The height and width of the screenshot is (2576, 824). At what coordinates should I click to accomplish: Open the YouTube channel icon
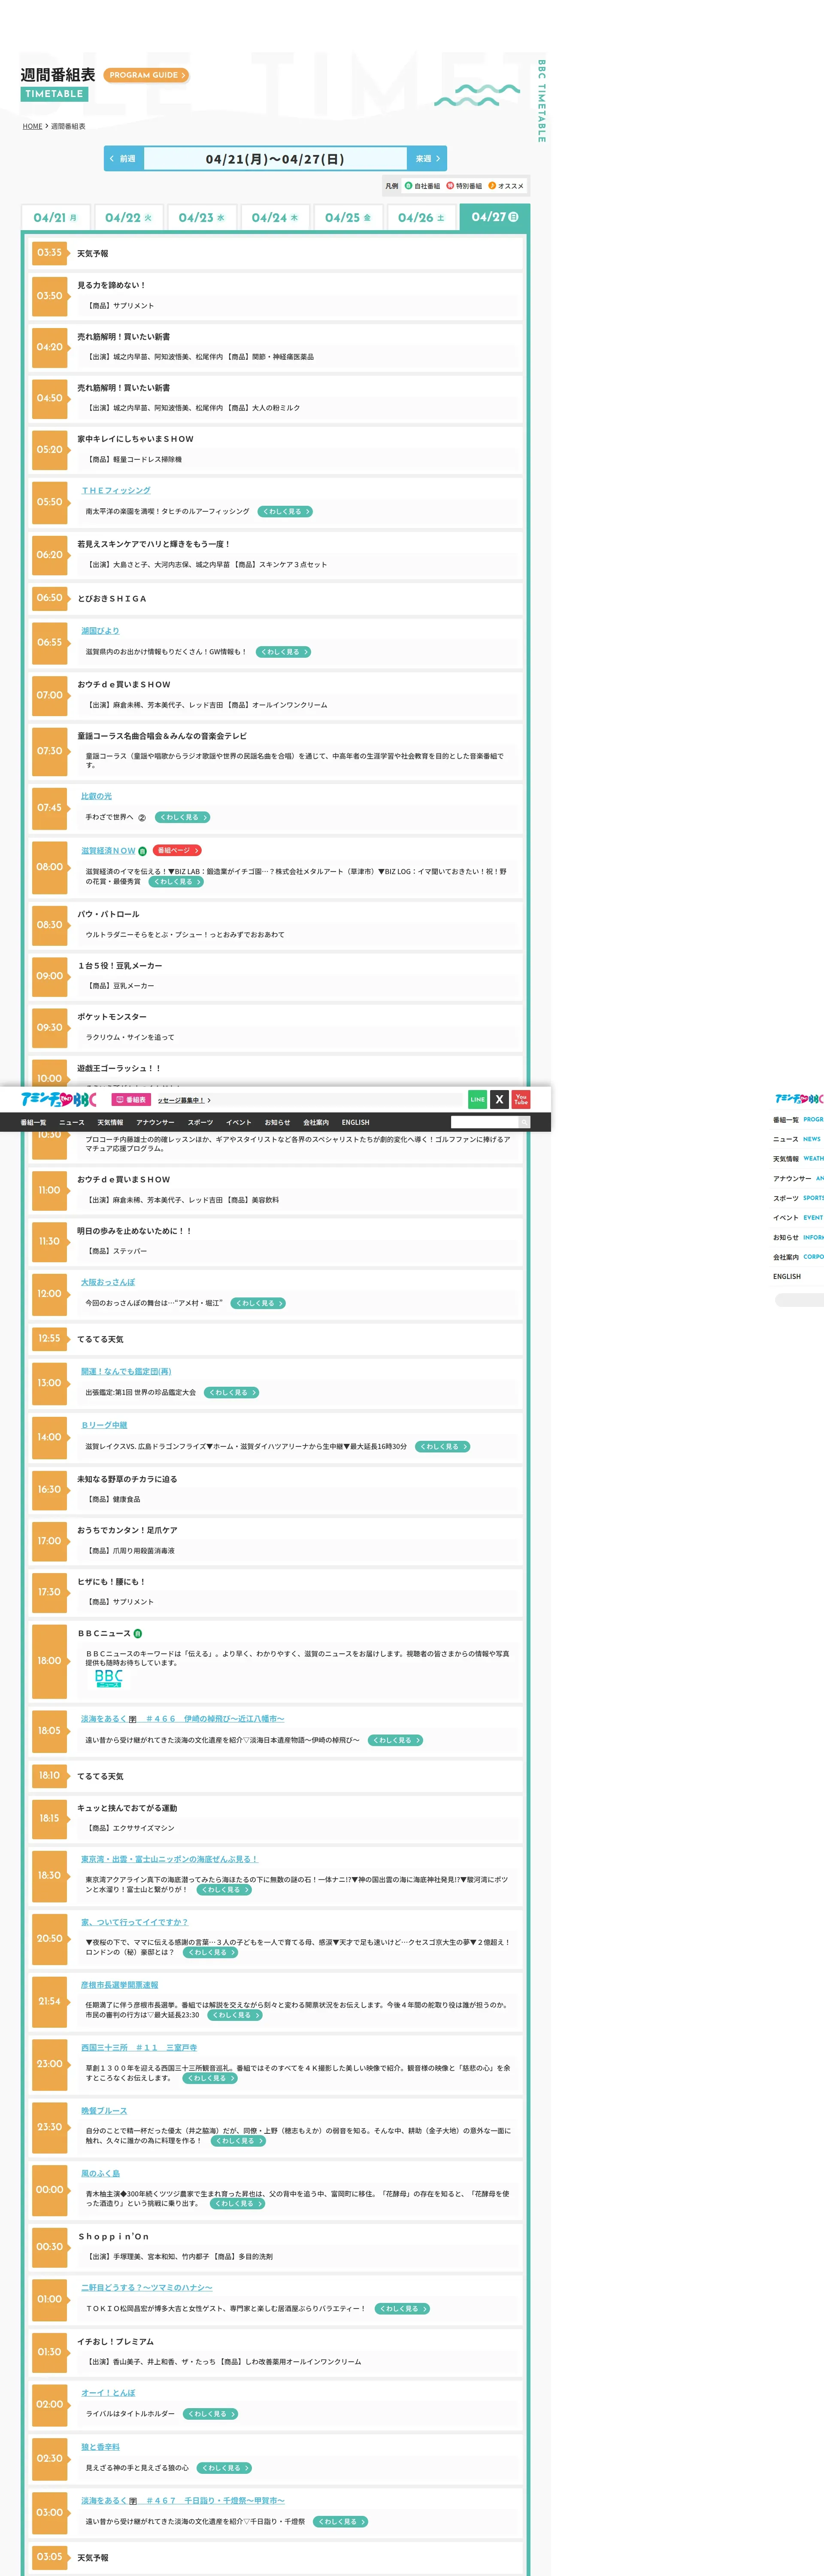[521, 1099]
